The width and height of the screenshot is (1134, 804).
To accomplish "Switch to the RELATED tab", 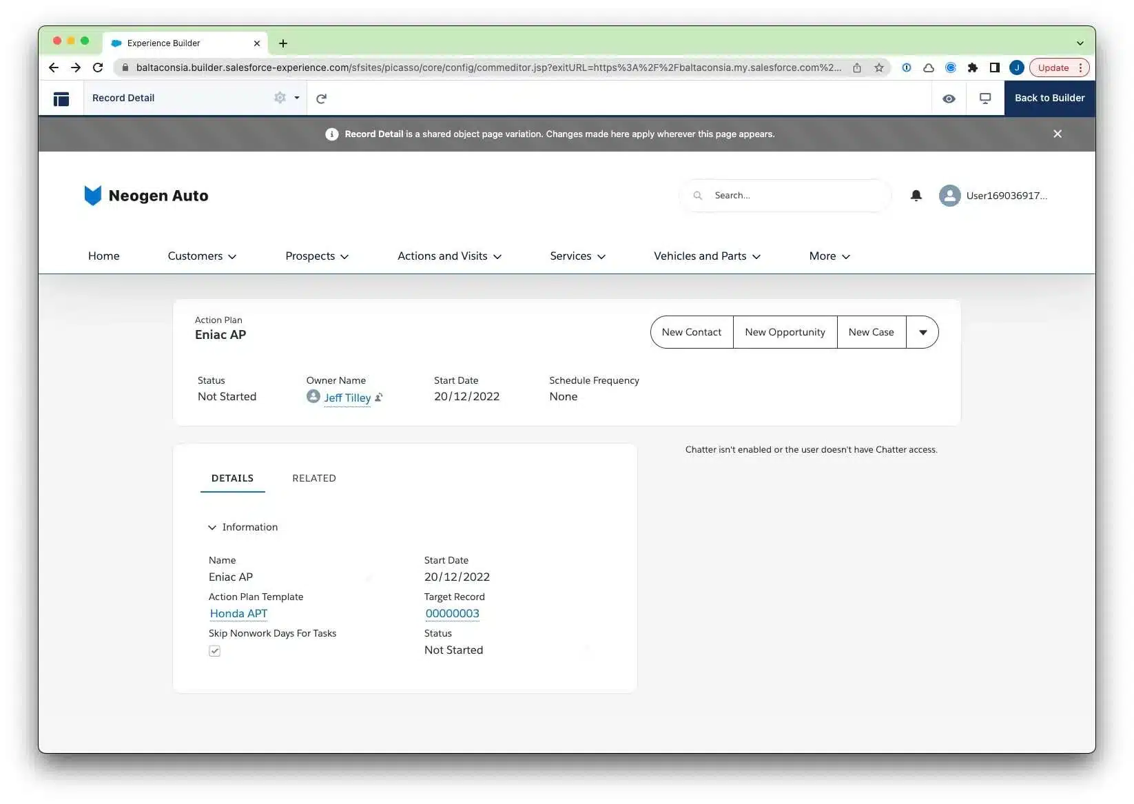I will [x=314, y=478].
